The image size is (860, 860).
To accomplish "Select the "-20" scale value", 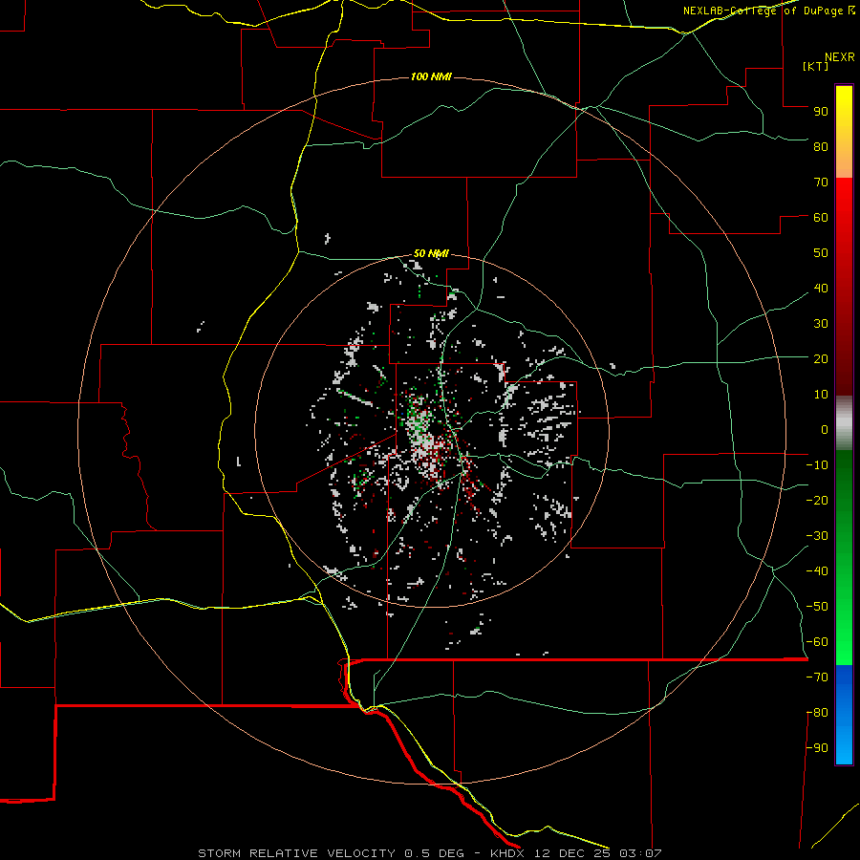I will pos(817,500).
